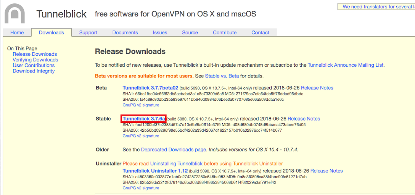Open the Contact tab
This screenshot has height=195, width=415.
[261, 32]
